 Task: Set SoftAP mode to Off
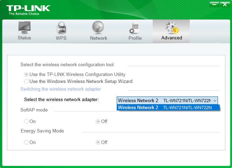pos(98,121)
